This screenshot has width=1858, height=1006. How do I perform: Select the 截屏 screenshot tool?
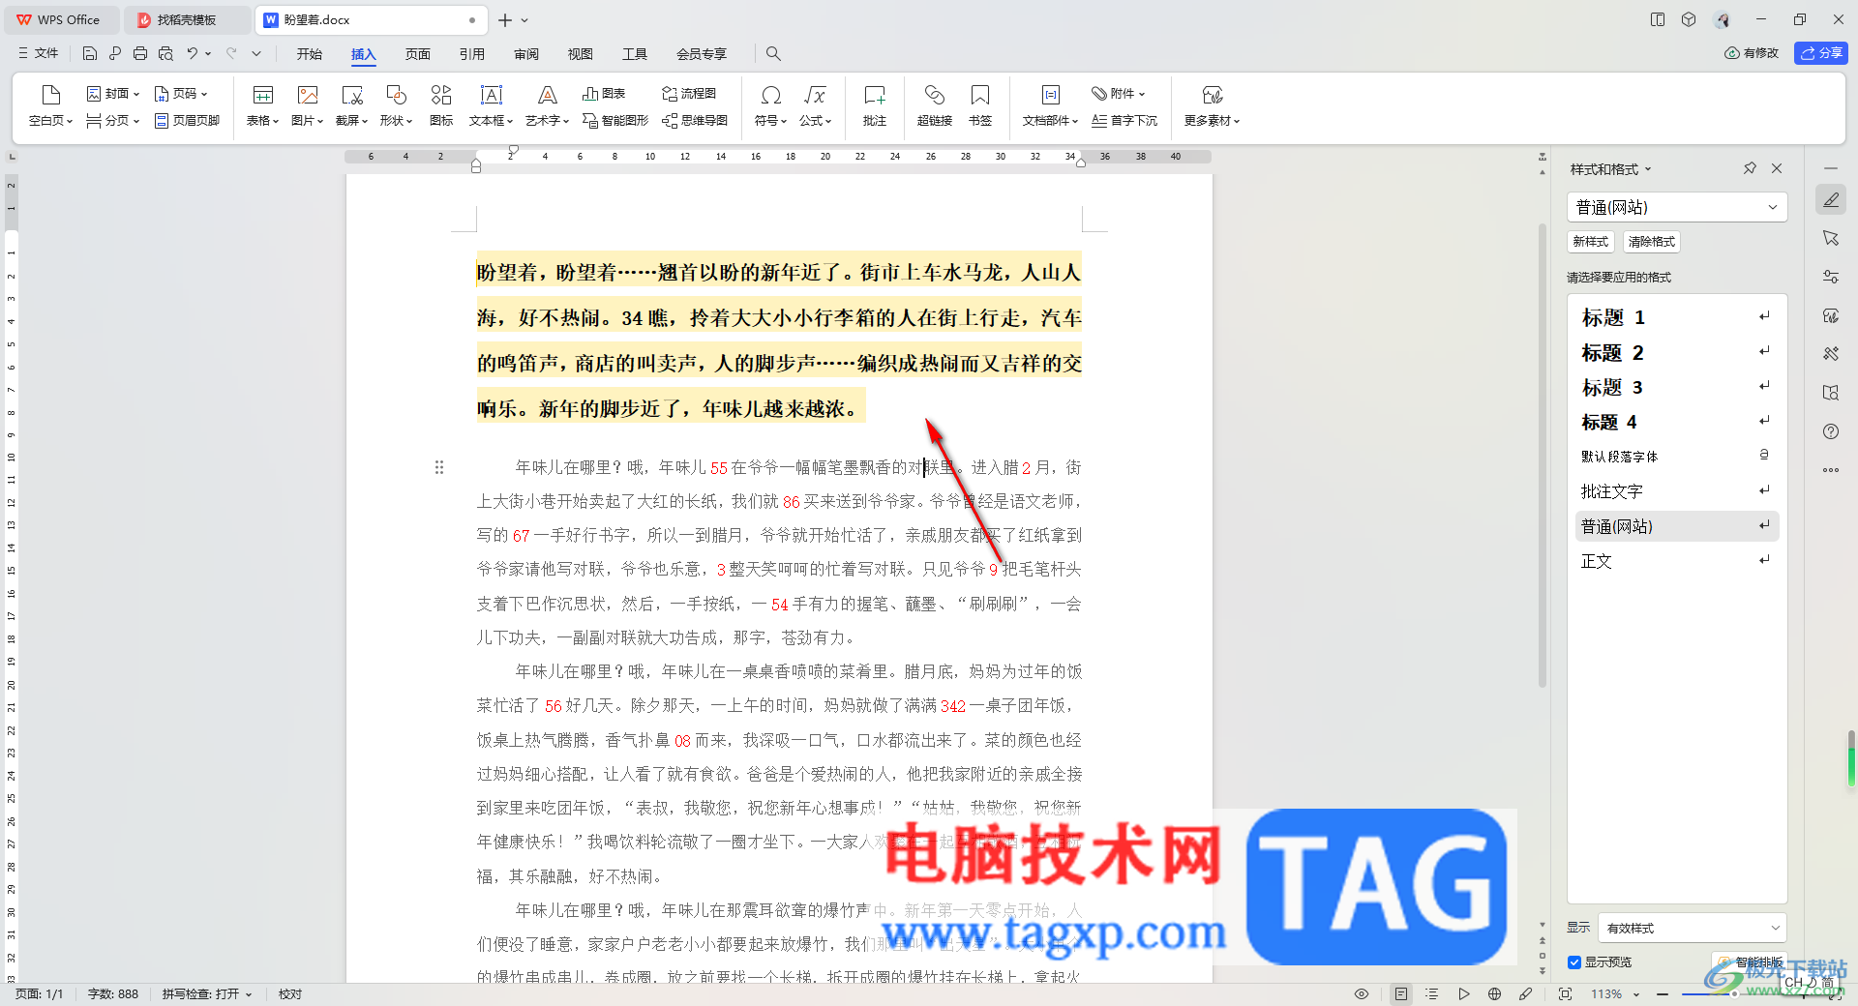click(x=351, y=105)
